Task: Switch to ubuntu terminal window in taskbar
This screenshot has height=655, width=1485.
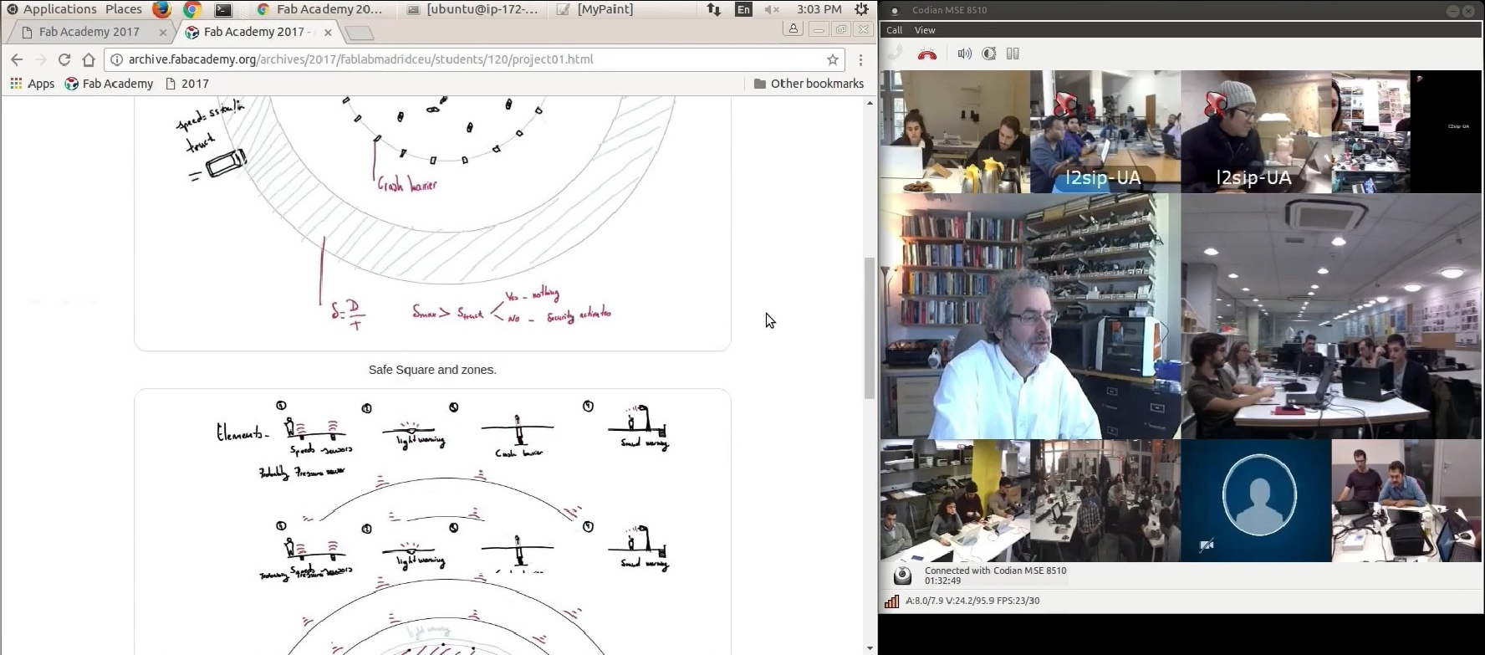Action: pos(472,9)
